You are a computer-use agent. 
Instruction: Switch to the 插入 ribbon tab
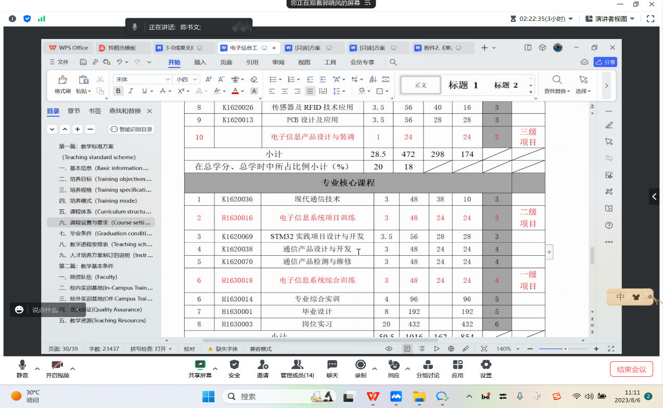200,62
